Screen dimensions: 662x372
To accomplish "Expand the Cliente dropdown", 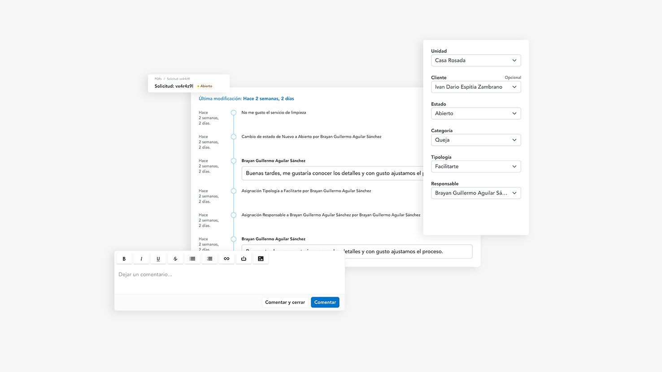I will pyautogui.click(x=475, y=87).
